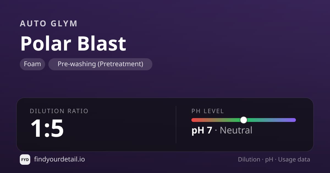The width and height of the screenshot is (330, 173).
Task: Click the white pH slider handle
Action: 244,120
